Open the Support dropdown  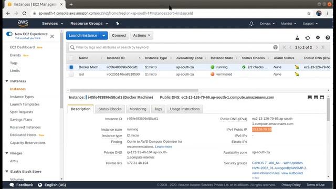(x=310, y=24)
